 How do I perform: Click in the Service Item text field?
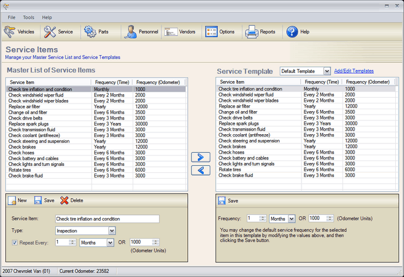coord(107,219)
